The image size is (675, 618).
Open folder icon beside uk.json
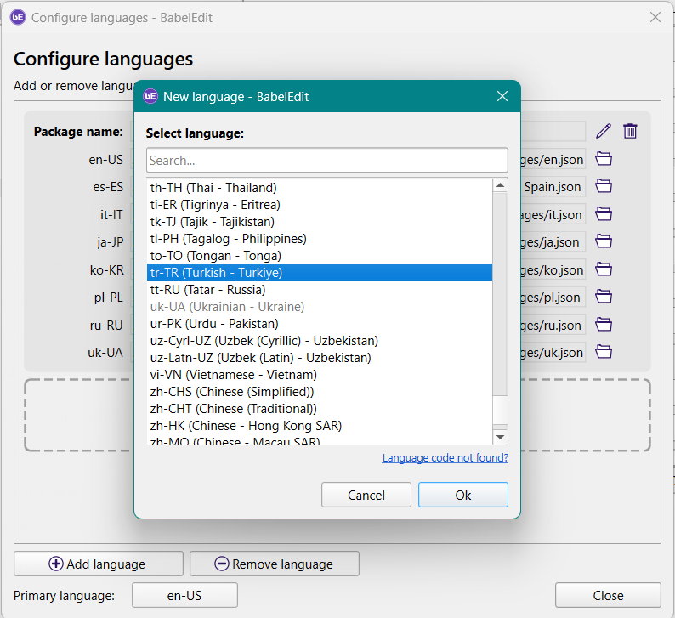604,352
